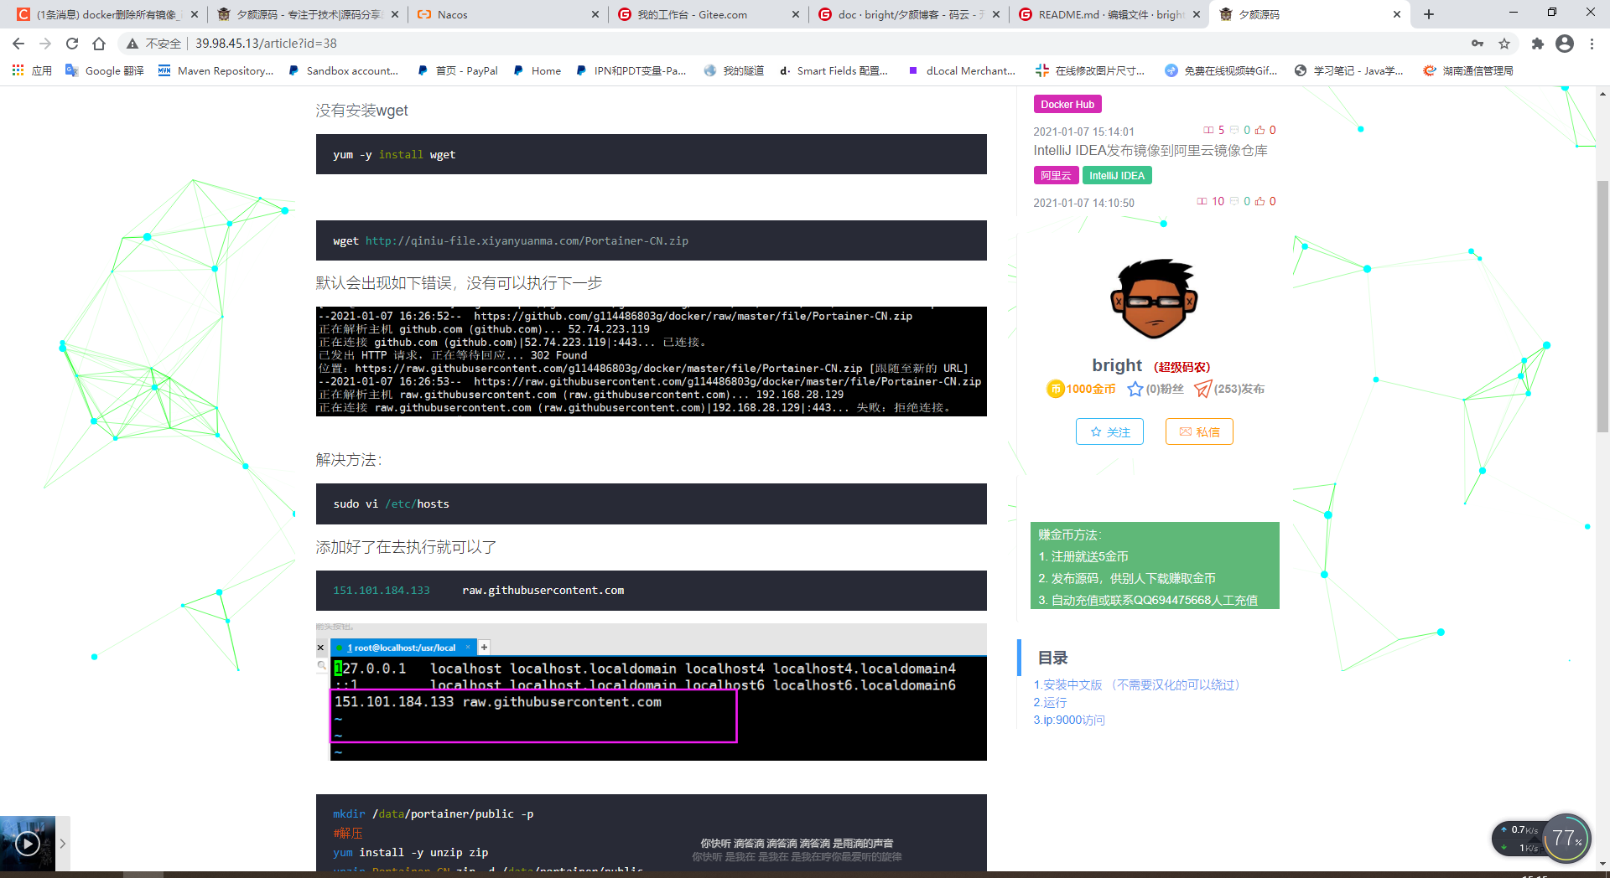Screen dimensions: 1610x878
Task: Switch to the README.md 编辑文件 tab
Action: (x=1109, y=14)
